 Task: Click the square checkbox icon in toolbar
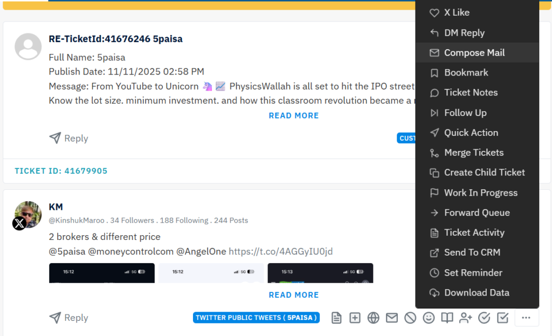502,318
